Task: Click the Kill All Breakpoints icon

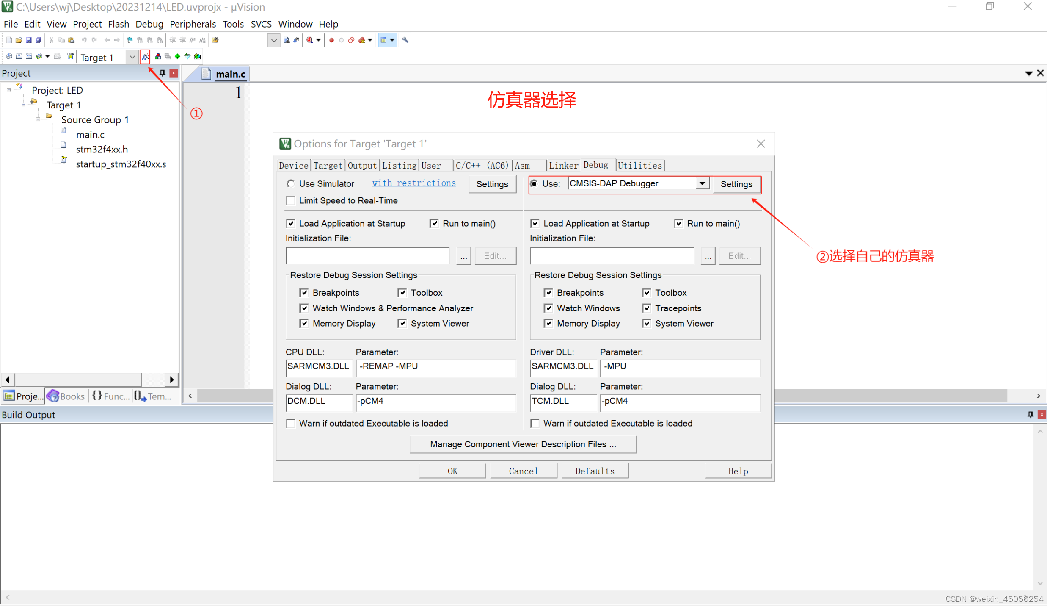Action: pyautogui.click(x=362, y=40)
